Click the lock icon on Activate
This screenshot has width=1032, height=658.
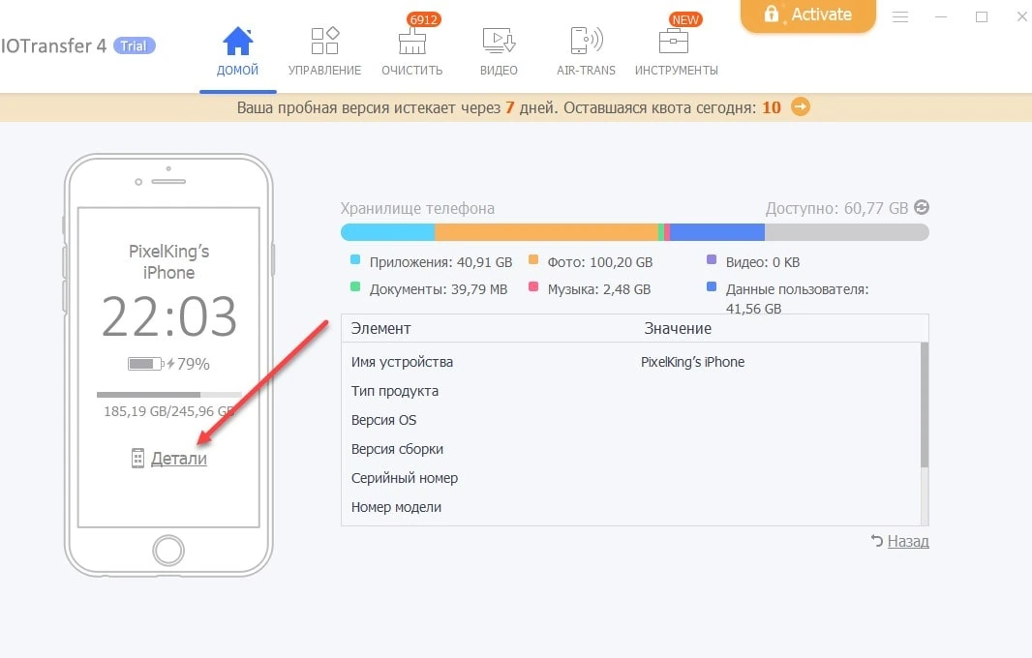point(771,14)
